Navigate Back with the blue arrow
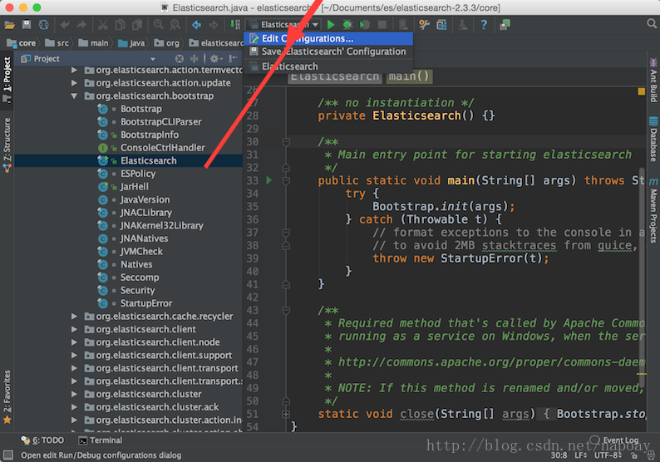The height and width of the screenshot is (462, 660). coord(196,25)
